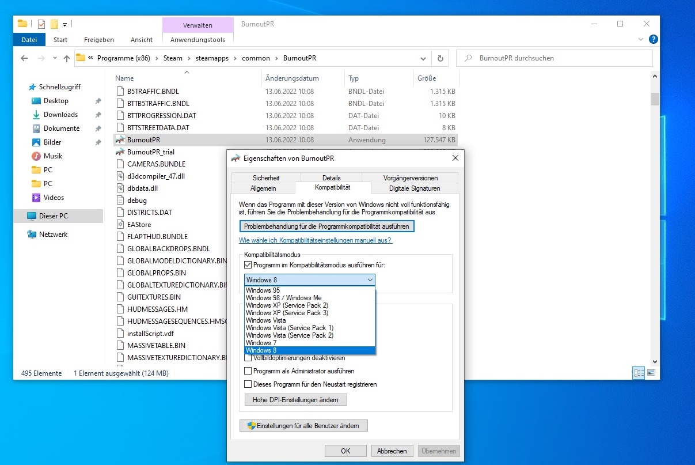Click the Musik icon in sidebar
The height and width of the screenshot is (465, 695).
coord(36,156)
